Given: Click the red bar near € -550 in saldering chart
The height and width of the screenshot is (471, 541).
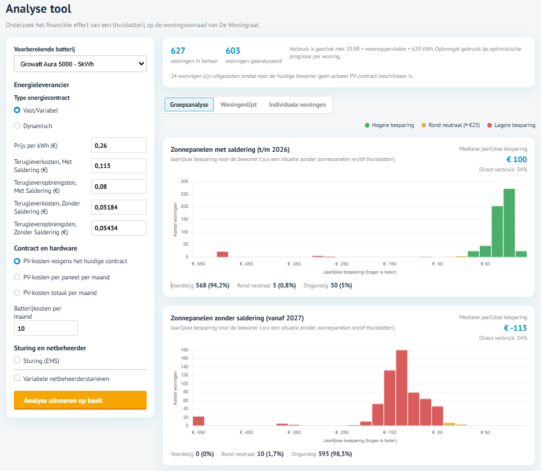Looking at the screenshot, I should 222,255.
